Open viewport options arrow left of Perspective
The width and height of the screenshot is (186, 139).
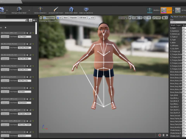coord(41,18)
